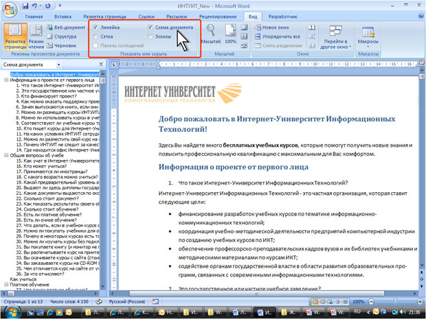Open the Разработчик ribbon tab

point(283,16)
